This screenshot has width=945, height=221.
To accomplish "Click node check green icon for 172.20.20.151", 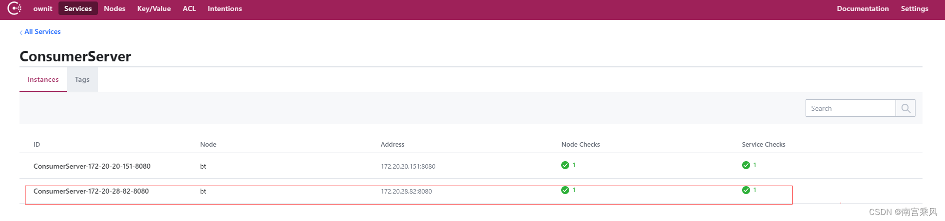I will point(565,165).
